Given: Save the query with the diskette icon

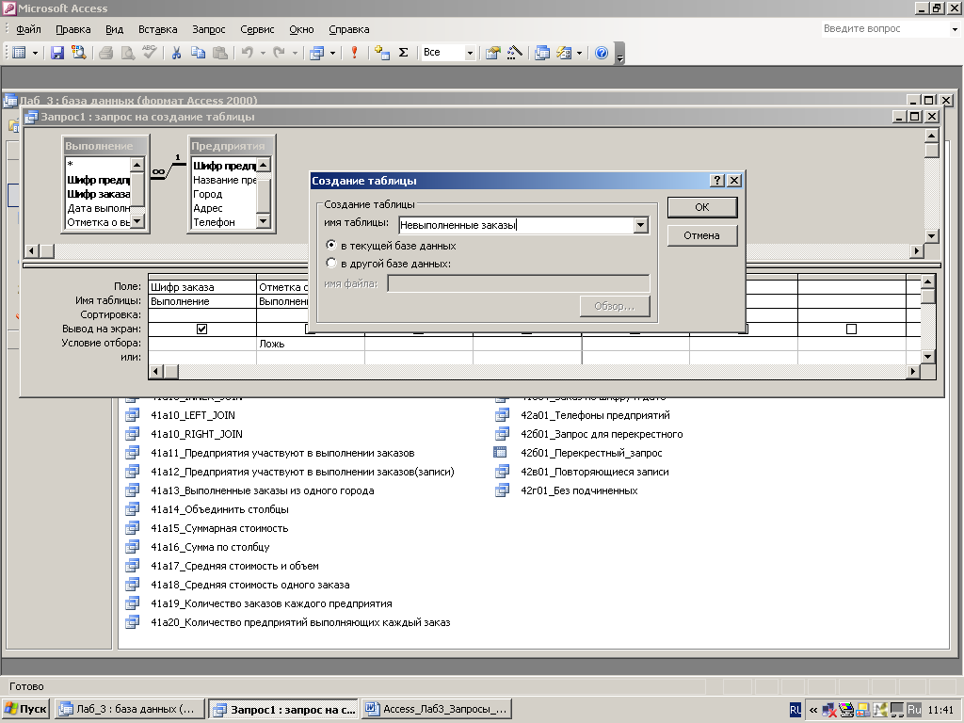Looking at the screenshot, I should 57,53.
